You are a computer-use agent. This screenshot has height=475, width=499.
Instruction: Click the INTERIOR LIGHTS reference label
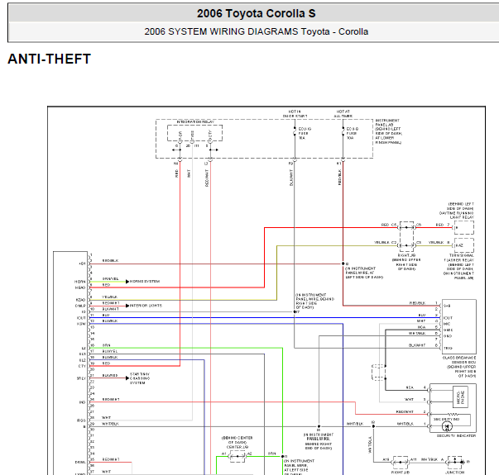(146, 306)
